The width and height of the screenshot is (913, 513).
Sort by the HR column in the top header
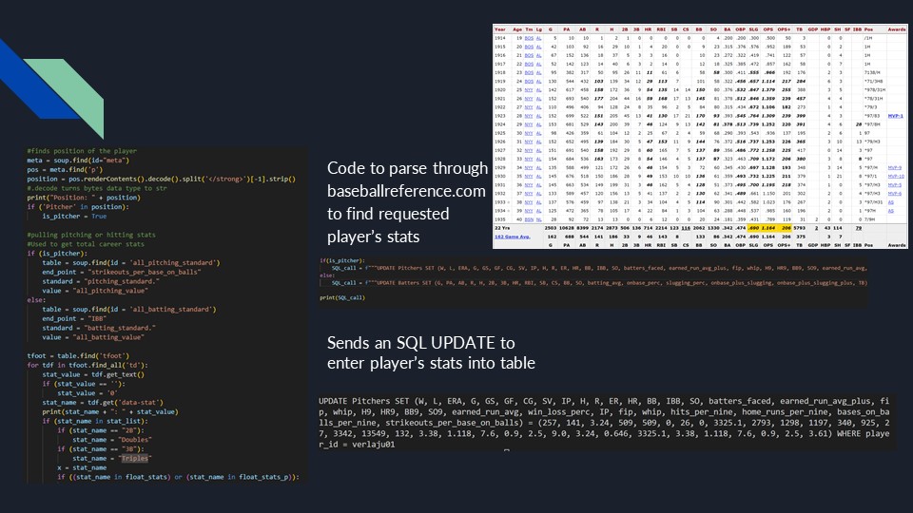click(648, 29)
